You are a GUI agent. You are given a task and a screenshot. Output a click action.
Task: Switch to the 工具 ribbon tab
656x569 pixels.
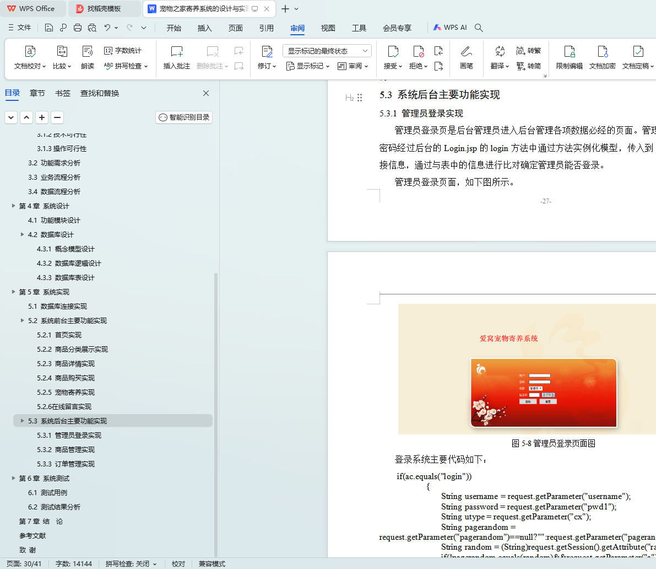coord(359,28)
